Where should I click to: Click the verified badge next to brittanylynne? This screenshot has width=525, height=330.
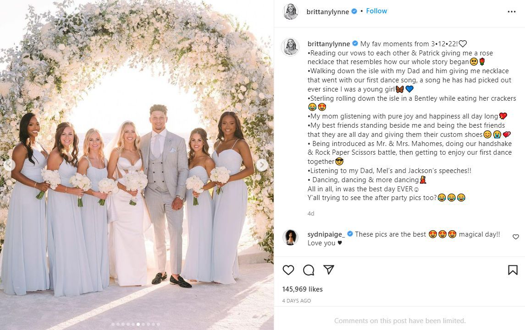[x=354, y=11]
